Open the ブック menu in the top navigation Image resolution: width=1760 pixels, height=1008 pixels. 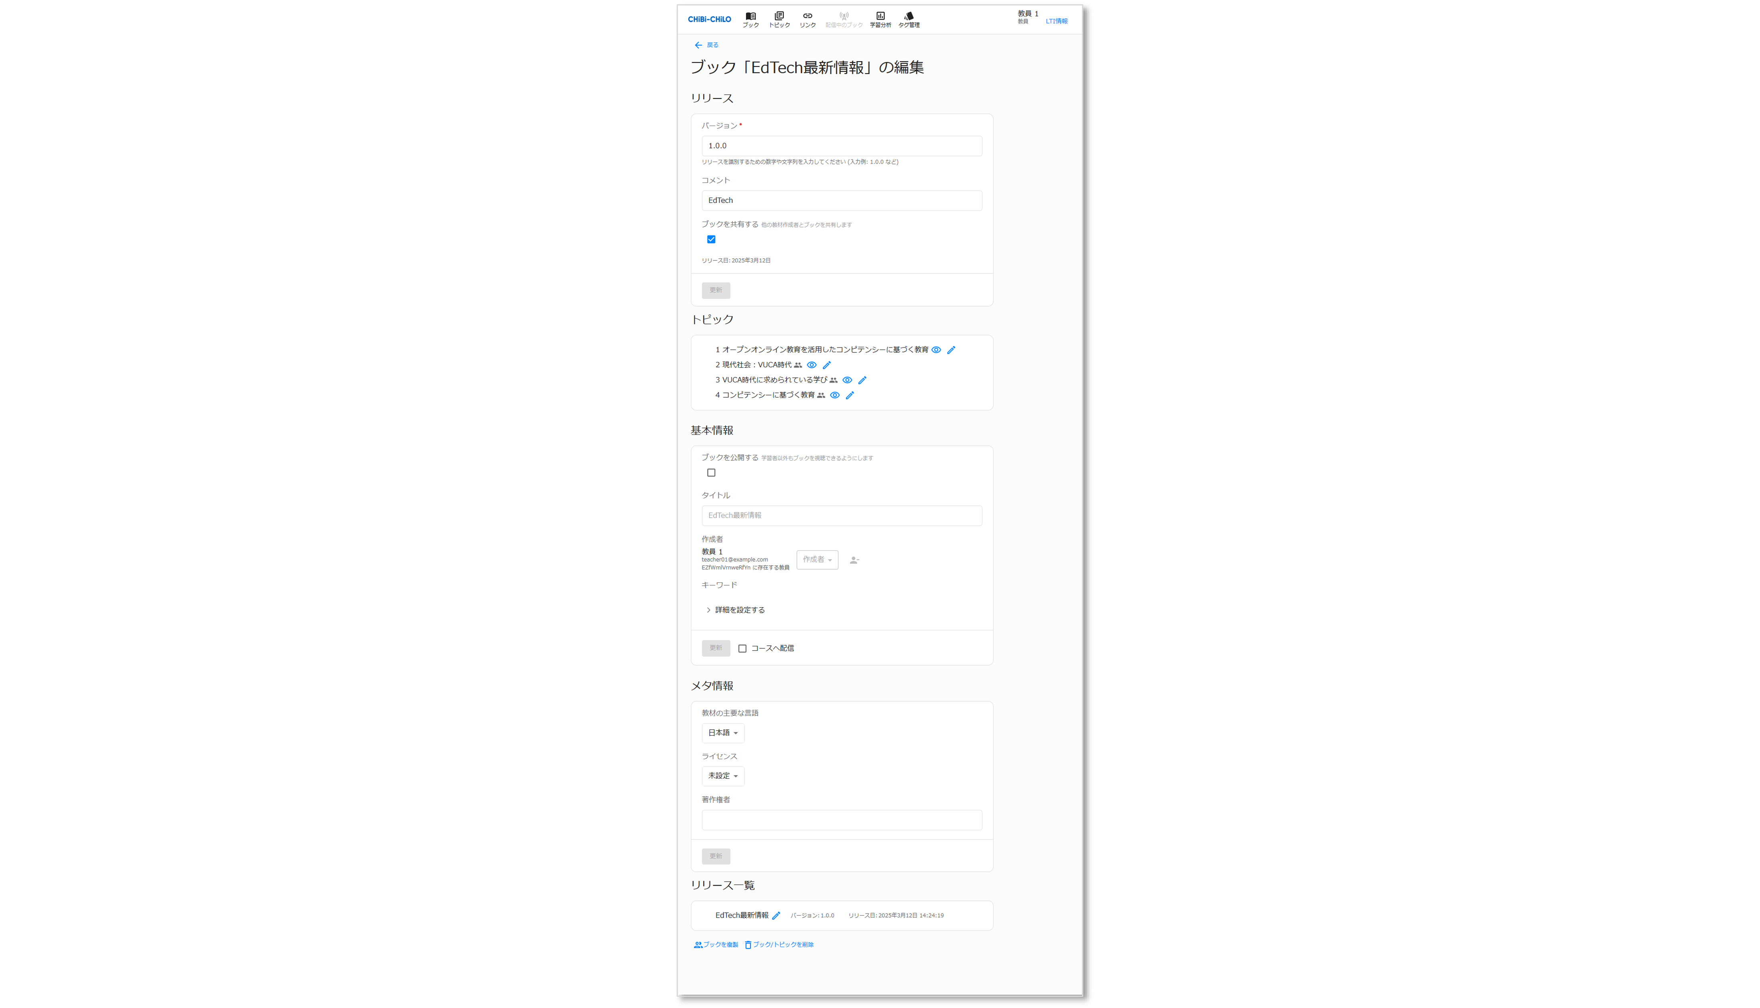(x=750, y=19)
